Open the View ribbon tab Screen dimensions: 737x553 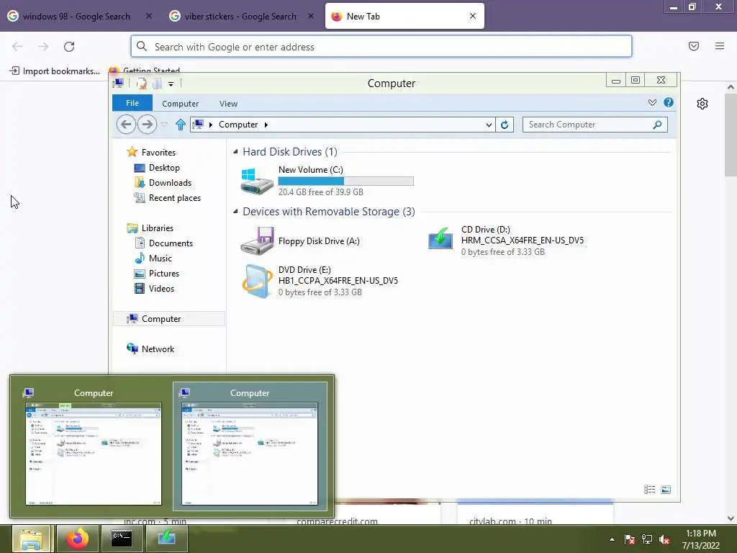point(228,104)
